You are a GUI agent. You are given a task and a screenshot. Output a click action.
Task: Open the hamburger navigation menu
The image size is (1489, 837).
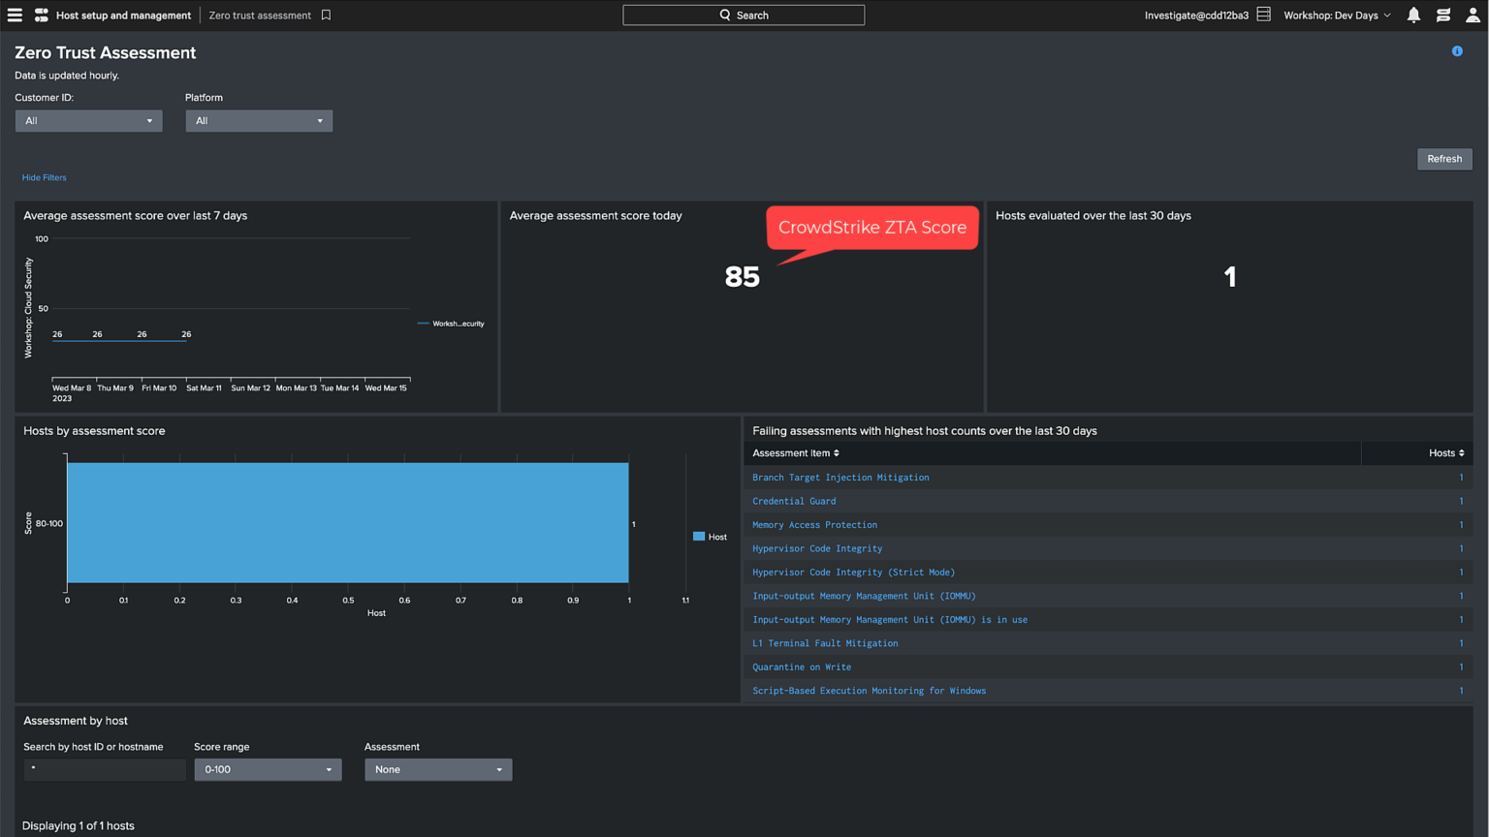[15, 15]
